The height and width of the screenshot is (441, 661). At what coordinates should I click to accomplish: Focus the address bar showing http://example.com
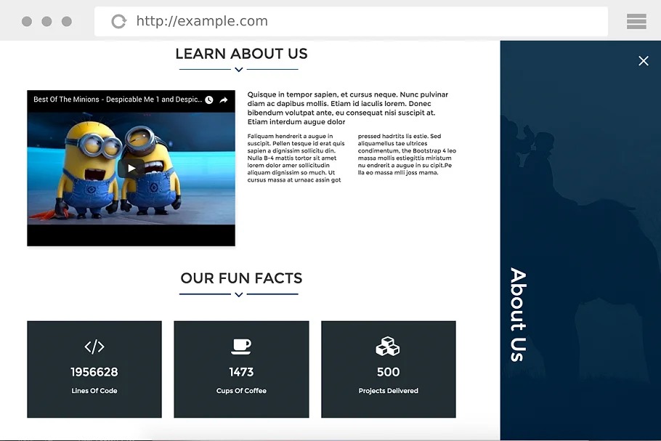point(349,22)
